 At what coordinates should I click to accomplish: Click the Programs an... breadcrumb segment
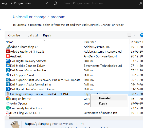click(x=23, y=3)
